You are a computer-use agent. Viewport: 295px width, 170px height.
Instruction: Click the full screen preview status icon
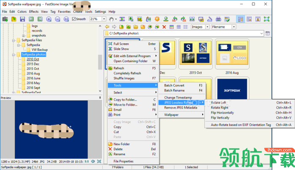[x=99, y=161]
